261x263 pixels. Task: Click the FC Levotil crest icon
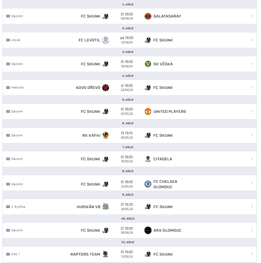105,40
